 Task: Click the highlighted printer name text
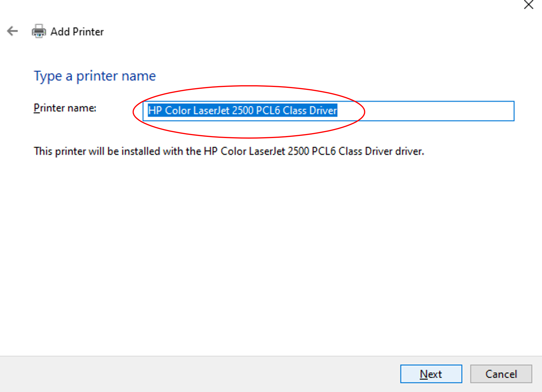coord(242,110)
